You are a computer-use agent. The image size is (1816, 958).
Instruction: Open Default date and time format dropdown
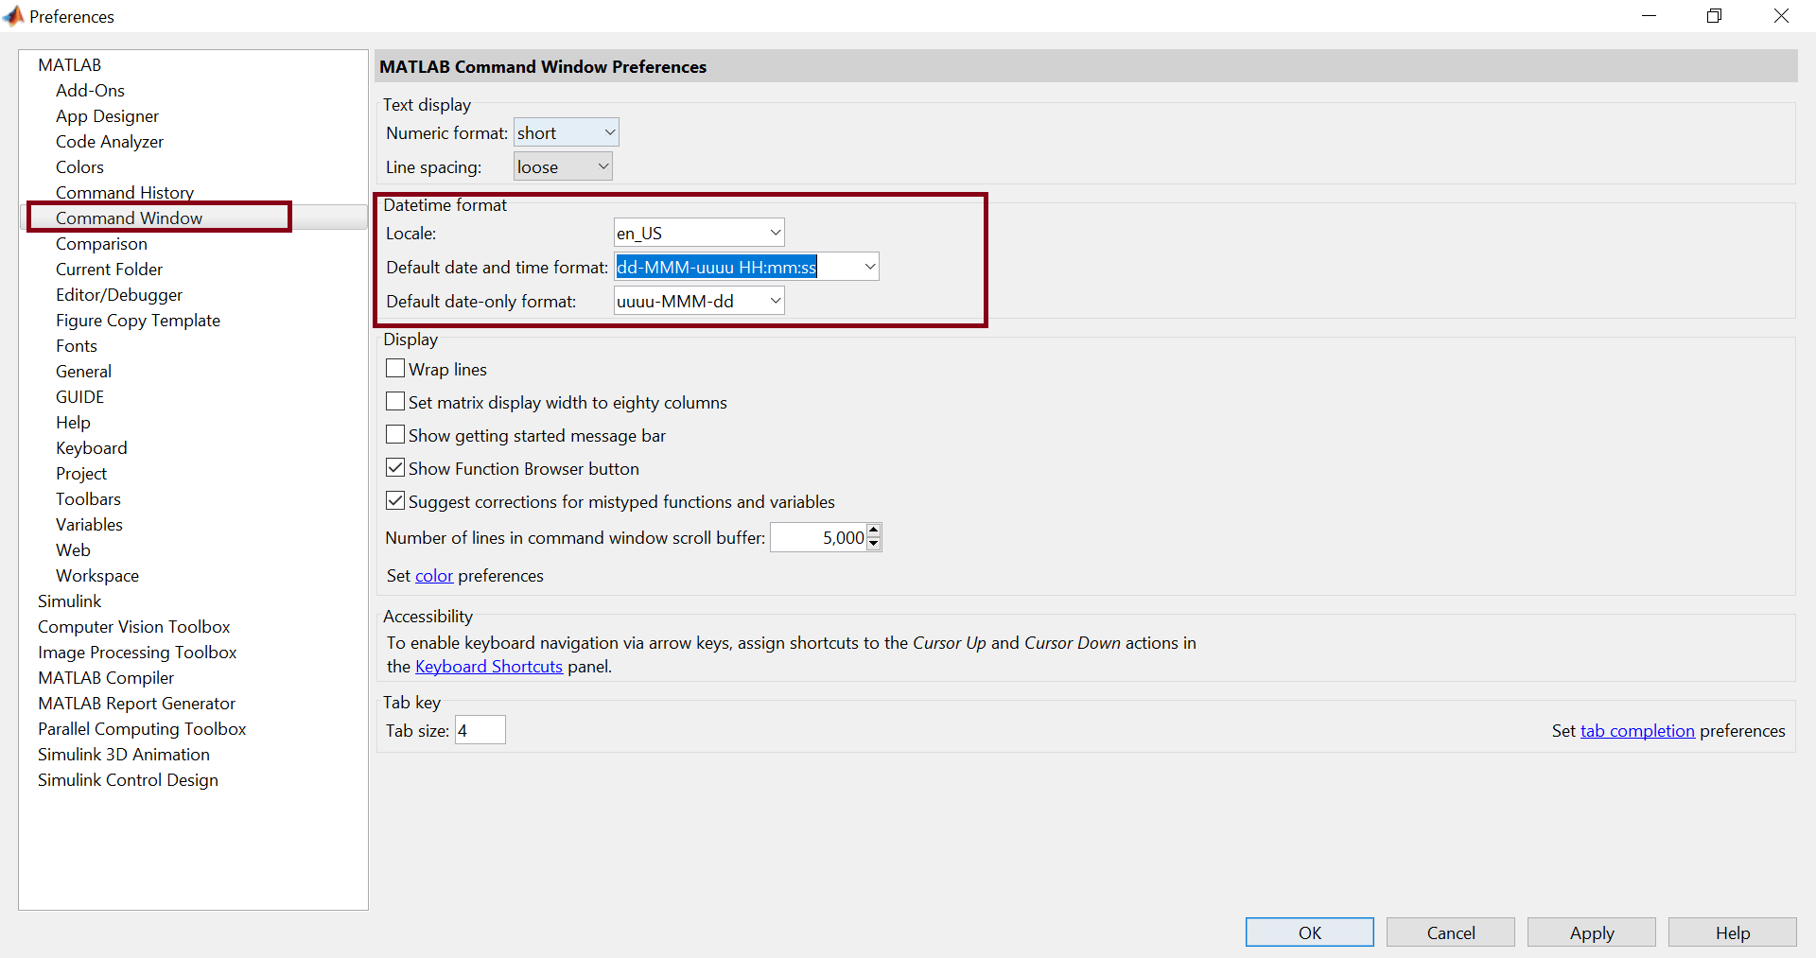869,267
